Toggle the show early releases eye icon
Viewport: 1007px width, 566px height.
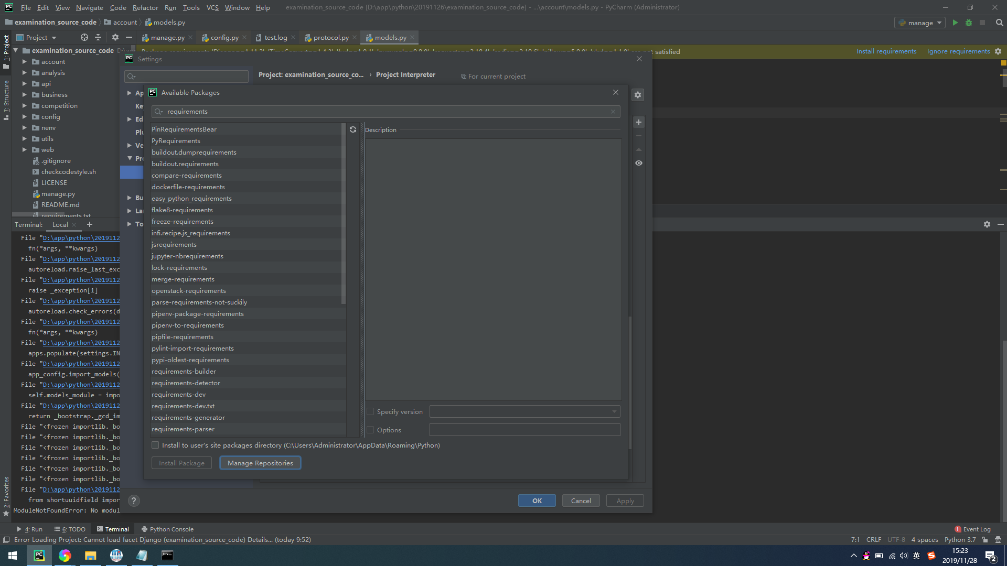tap(639, 163)
